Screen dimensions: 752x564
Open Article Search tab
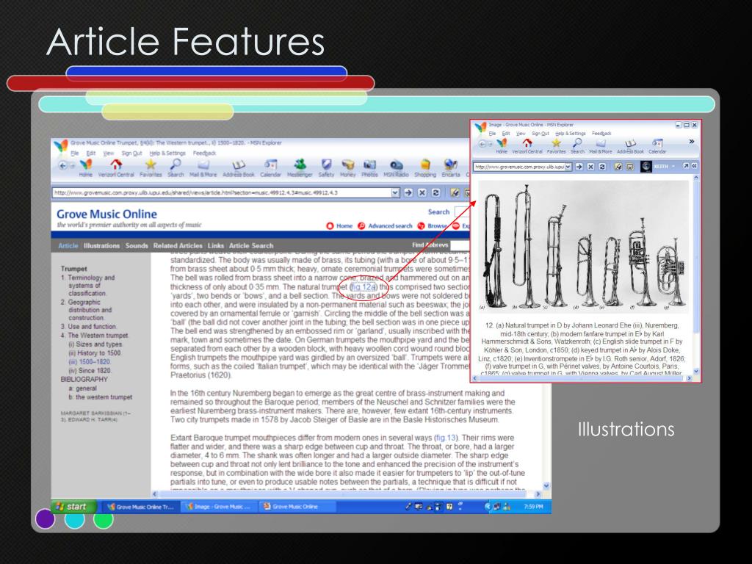click(x=251, y=245)
